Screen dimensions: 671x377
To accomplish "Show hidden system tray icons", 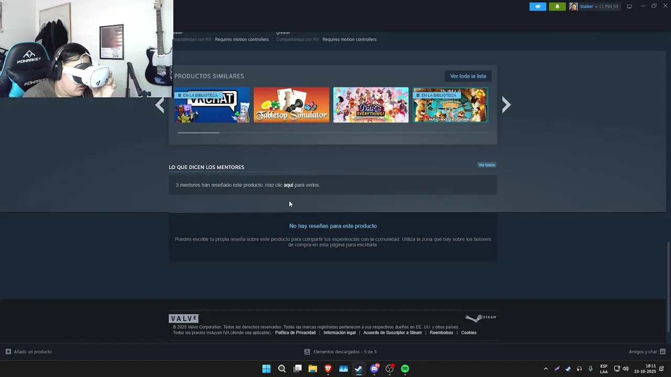I will 546,369.
